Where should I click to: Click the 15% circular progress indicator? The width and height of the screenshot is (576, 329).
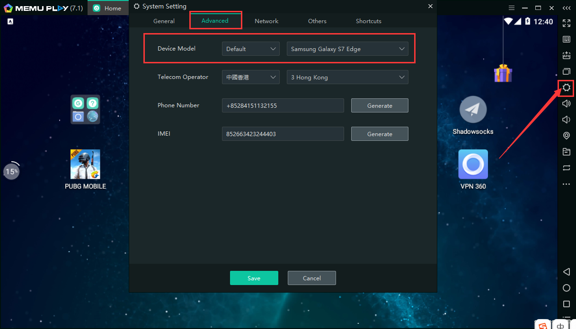coord(12,171)
